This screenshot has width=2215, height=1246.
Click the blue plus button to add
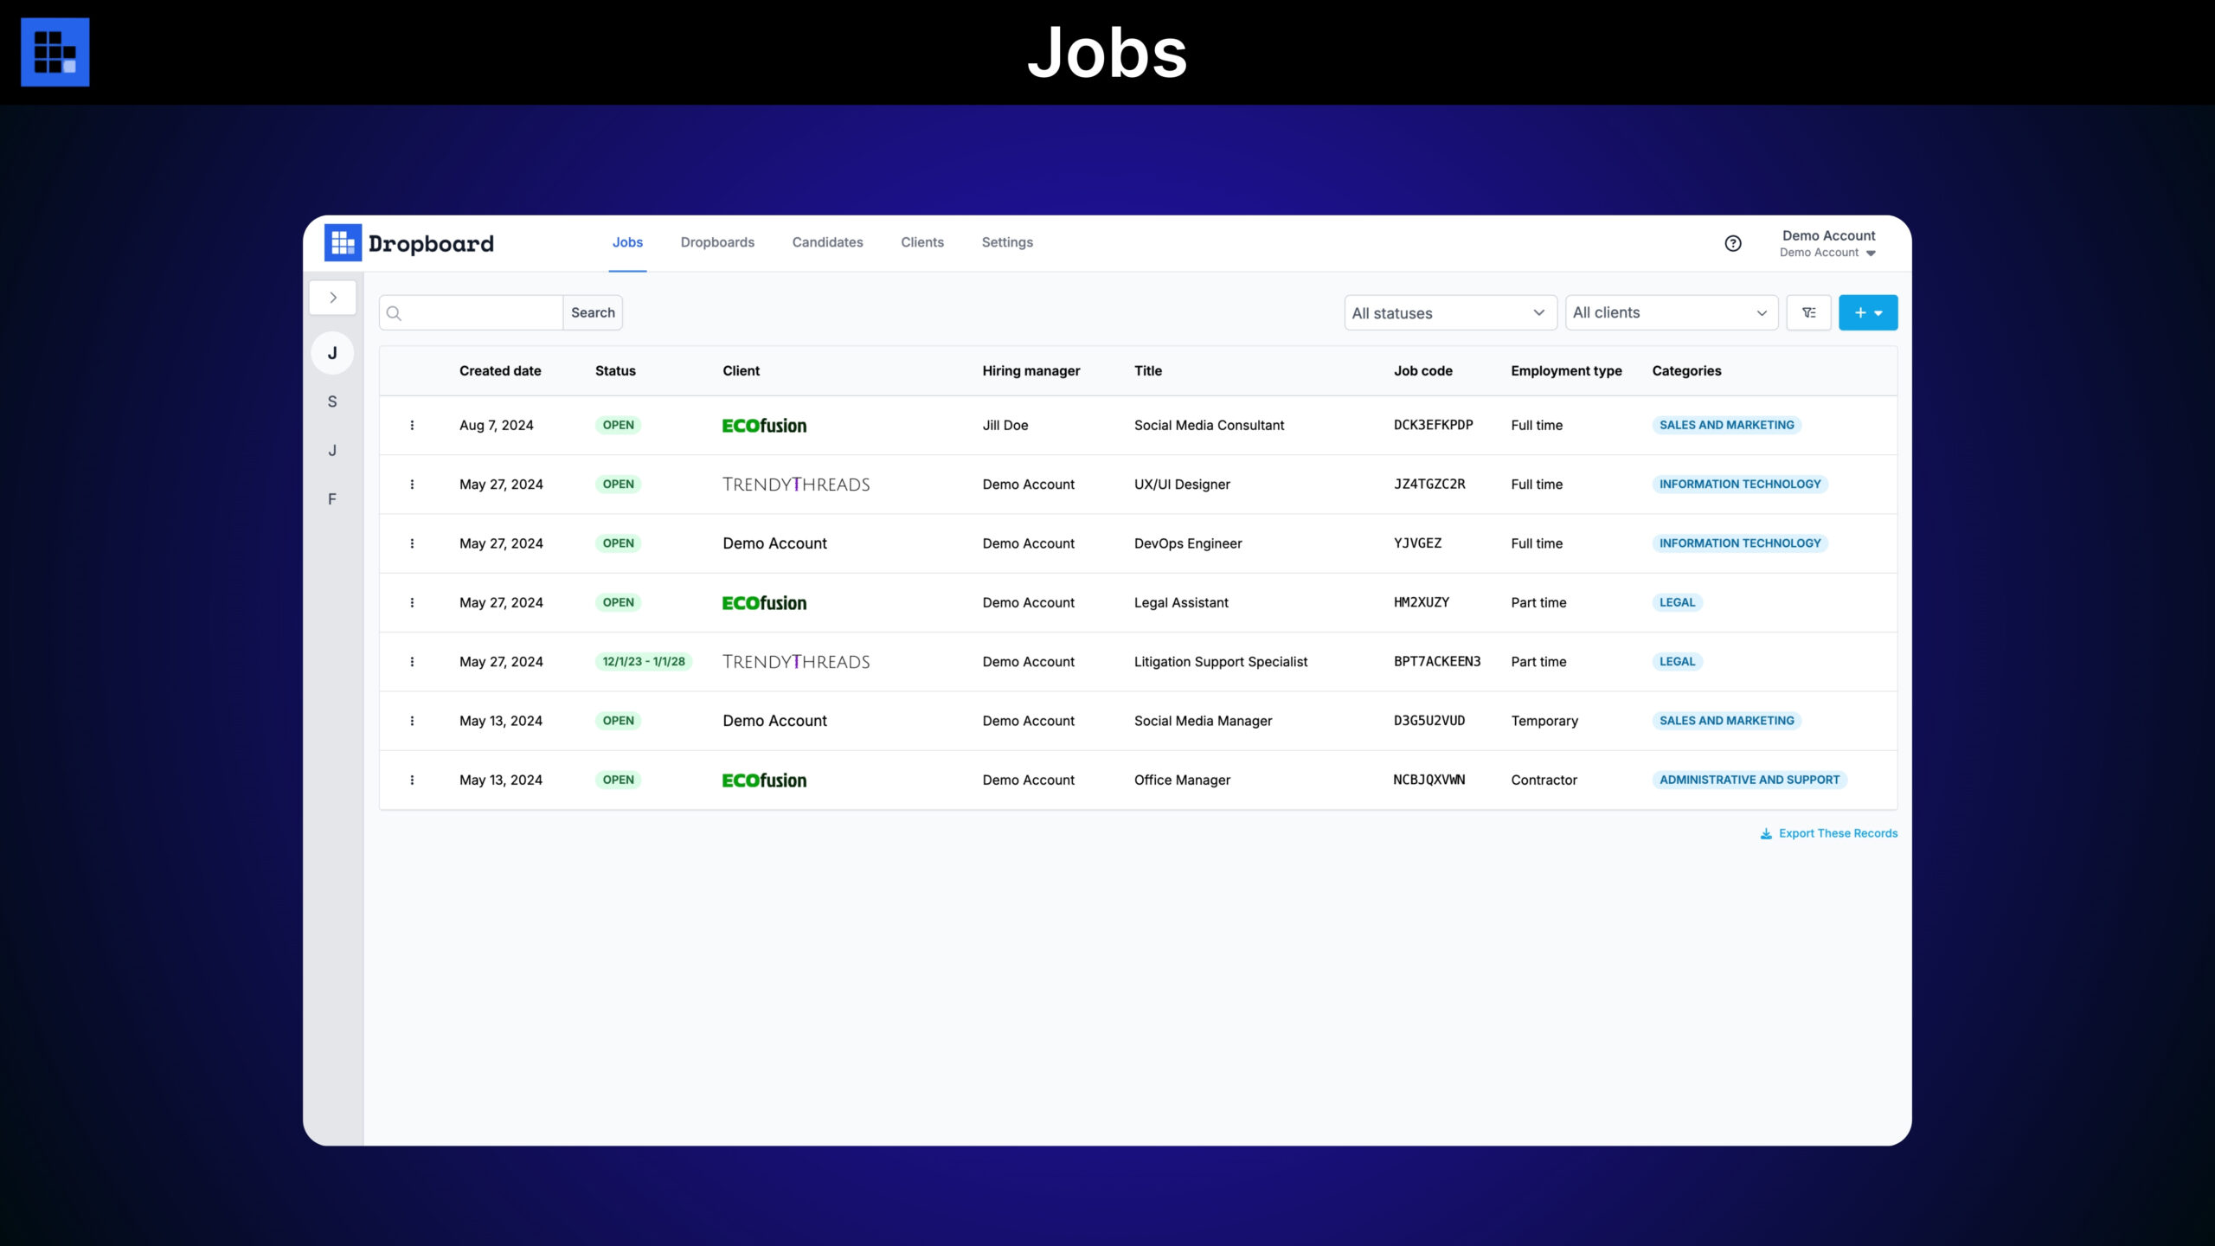point(1859,312)
